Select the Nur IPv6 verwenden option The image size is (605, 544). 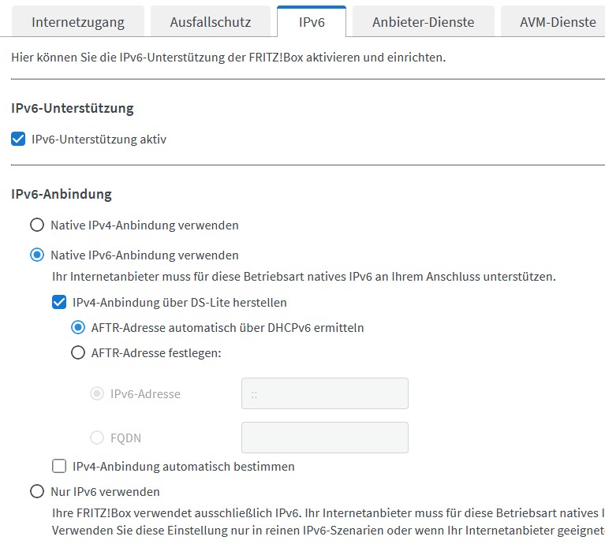[x=37, y=492]
